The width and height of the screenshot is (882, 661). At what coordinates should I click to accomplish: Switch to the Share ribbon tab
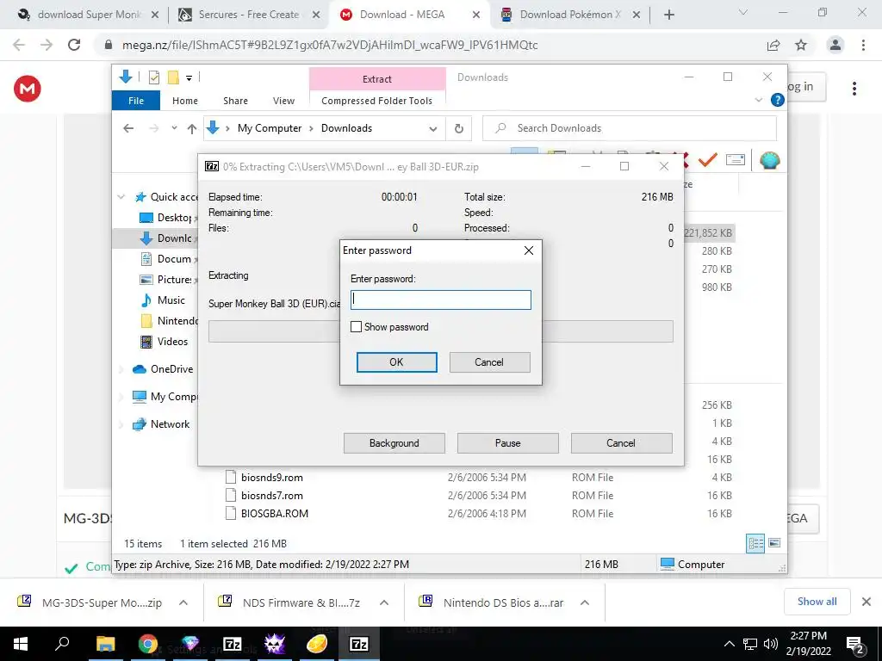(x=235, y=101)
